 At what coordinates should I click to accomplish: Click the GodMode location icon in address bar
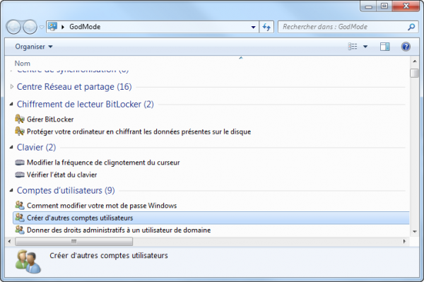[52, 26]
